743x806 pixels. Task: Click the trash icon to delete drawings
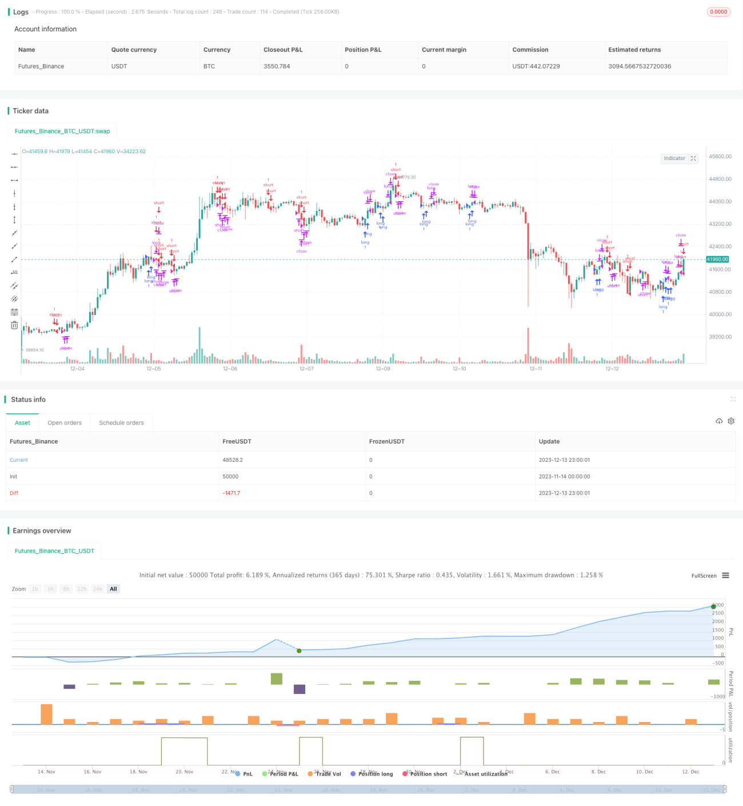click(x=14, y=325)
